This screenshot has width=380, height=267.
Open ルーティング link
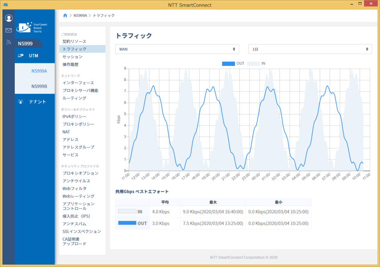point(74,98)
